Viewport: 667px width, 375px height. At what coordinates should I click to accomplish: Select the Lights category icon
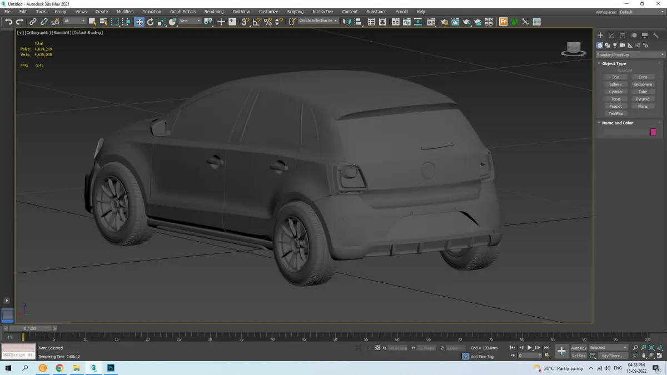pyautogui.click(x=615, y=45)
